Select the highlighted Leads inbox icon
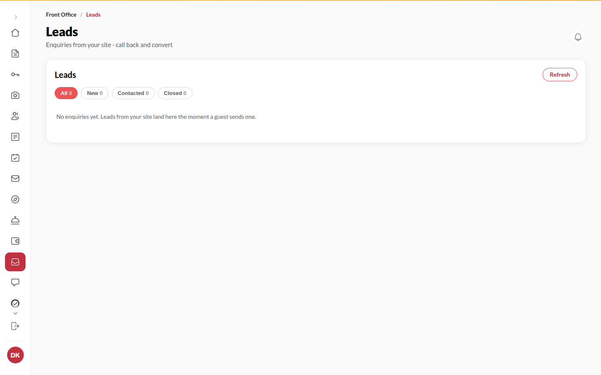The height and width of the screenshot is (375, 601). click(x=15, y=262)
